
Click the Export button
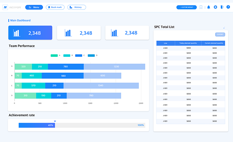[220, 34]
